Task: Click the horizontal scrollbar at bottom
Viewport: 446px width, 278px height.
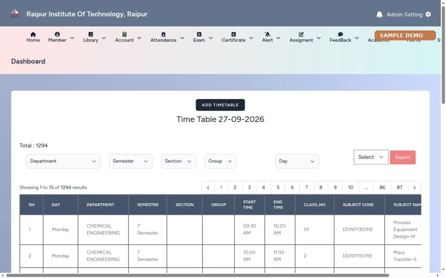Action: click(197, 275)
